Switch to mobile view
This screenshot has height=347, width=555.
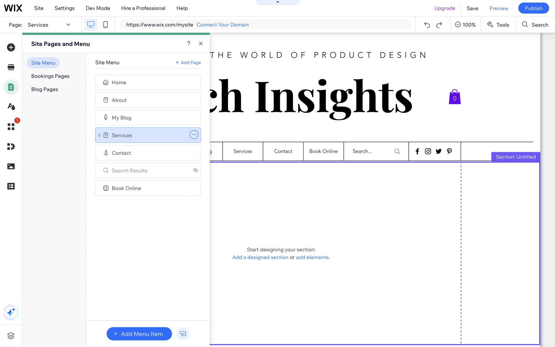(106, 25)
